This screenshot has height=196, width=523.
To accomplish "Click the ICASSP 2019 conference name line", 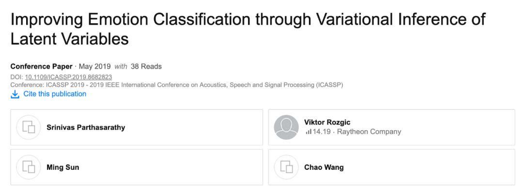I will (x=177, y=85).
